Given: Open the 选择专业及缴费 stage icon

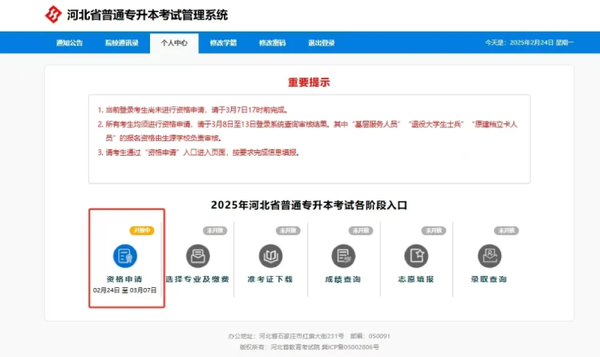Looking at the screenshot, I should coord(198,256).
